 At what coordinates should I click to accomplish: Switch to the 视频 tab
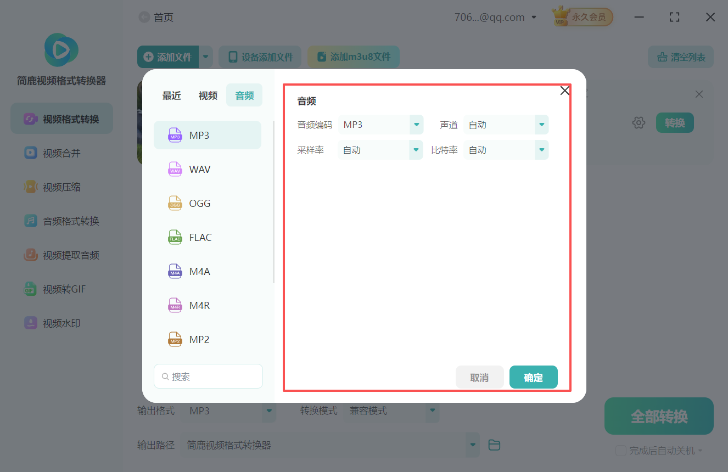(x=208, y=95)
